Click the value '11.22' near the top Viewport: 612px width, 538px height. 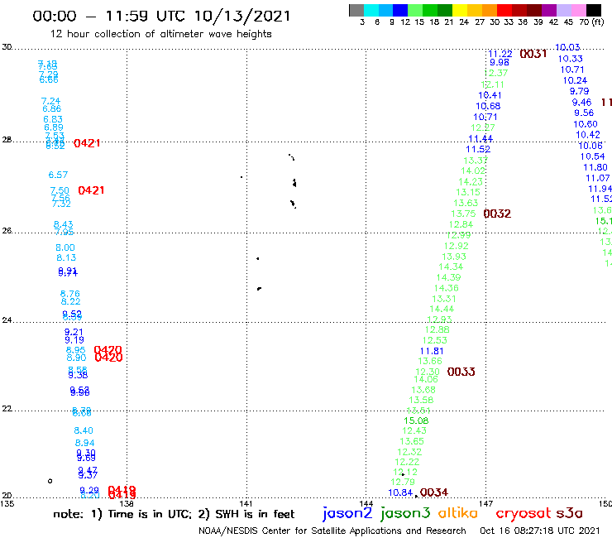coord(500,54)
